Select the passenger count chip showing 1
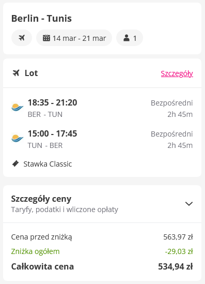205x284 pixels. 130,38
